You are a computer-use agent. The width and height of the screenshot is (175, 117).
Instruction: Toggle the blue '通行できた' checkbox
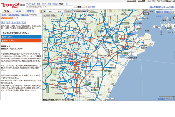pos(3,37)
